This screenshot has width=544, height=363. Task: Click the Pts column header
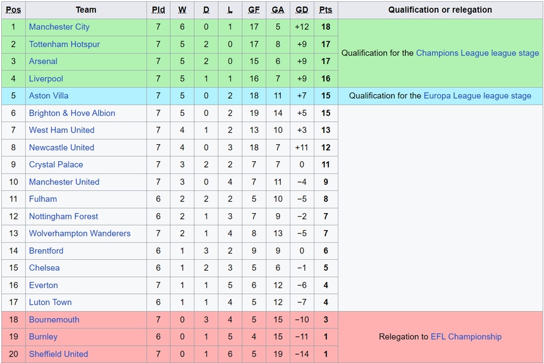[326, 10]
